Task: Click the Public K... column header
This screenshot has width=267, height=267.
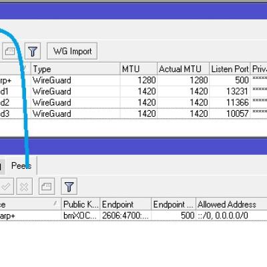Action: point(81,204)
